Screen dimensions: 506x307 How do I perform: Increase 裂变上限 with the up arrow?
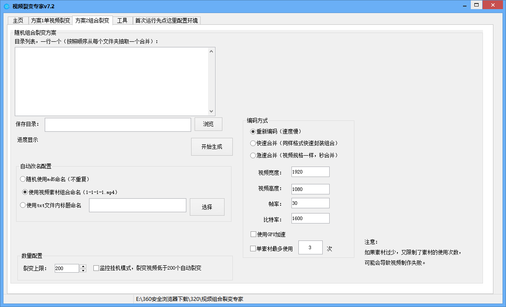(83, 266)
